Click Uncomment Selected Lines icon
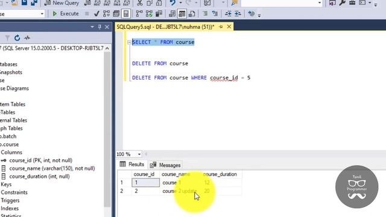386x217 pixels. click(x=215, y=14)
